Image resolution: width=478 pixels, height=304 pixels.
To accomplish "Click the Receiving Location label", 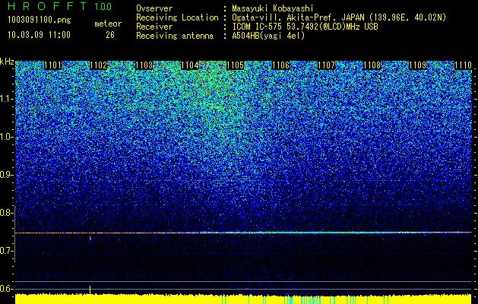I will [x=177, y=18].
